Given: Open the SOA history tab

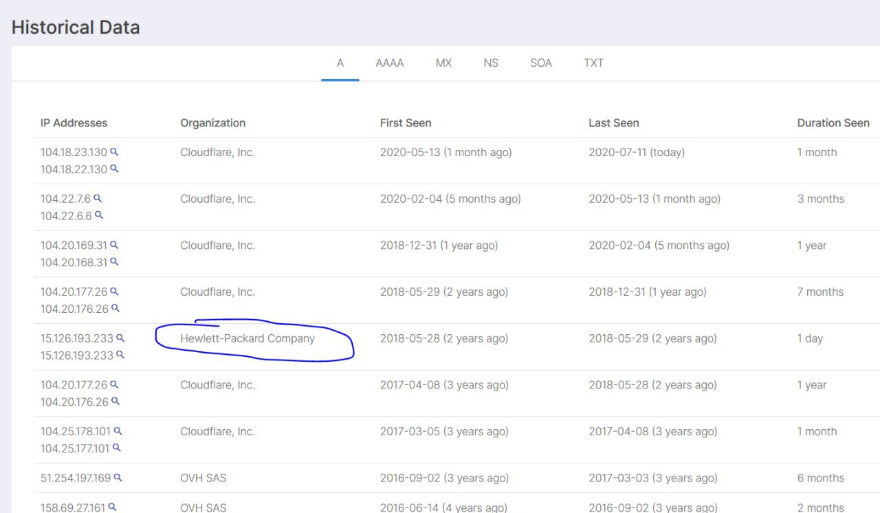Looking at the screenshot, I should pyautogui.click(x=541, y=63).
